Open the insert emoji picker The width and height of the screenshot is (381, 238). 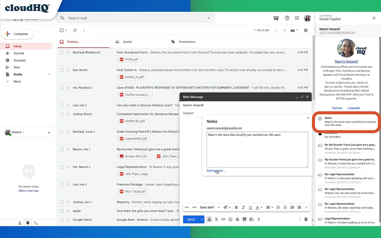coord(231,219)
